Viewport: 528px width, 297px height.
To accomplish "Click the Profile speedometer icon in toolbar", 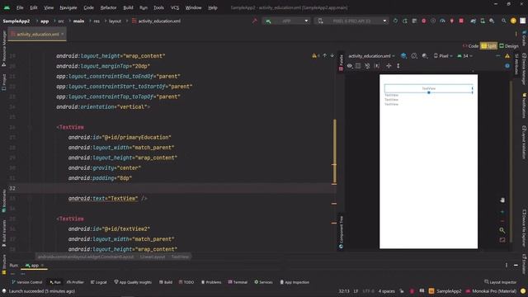I will 442,21.
